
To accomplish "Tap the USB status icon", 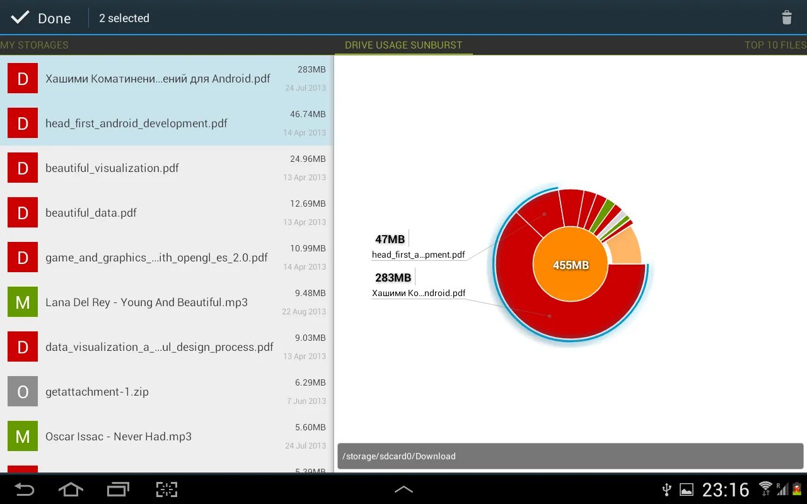I will (667, 490).
